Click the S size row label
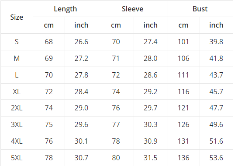The image size is (235, 166). click(x=17, y=42)
